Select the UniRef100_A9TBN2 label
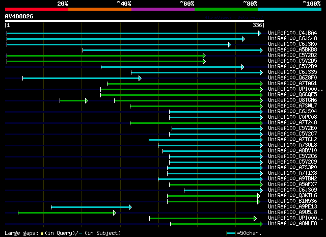Viewport: 326px width, 237px height. pyautogui.click(x=292, y=179)
